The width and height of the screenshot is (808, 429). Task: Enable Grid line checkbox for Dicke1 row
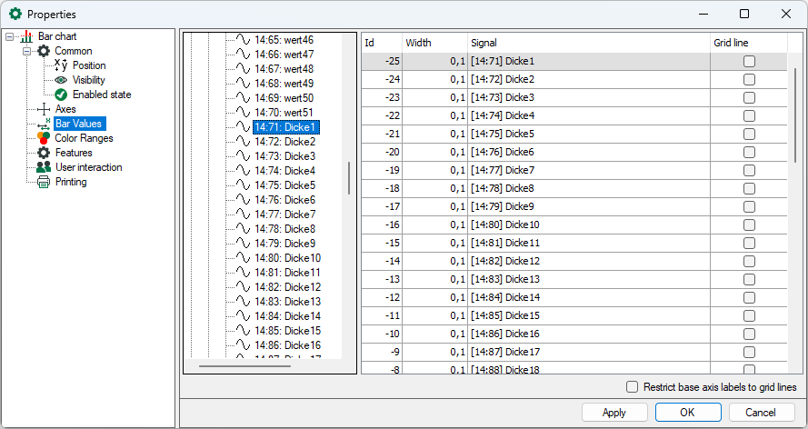[x=749, y=61]
